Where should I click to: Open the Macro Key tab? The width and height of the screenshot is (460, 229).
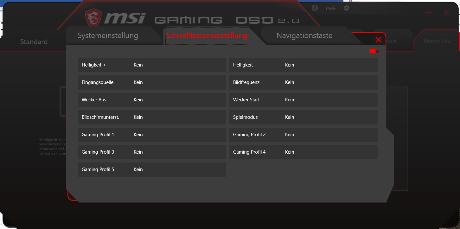[437, 41]
